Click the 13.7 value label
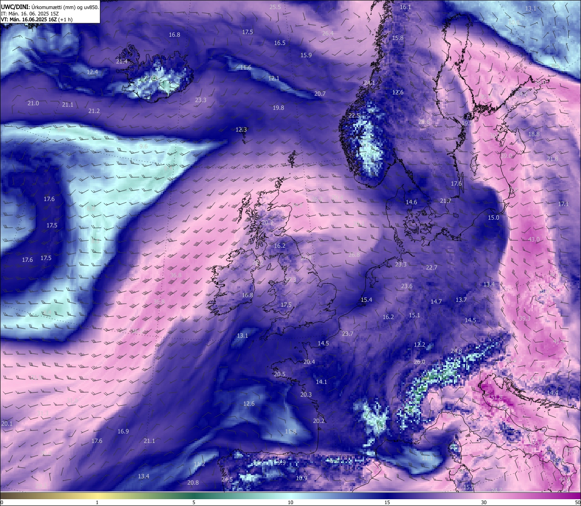The image size is (581, 506). [461, 300]
